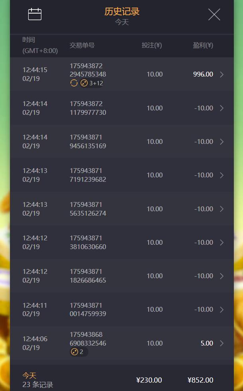Click the 交易单号 column header
243x391 pixels.
pyautogui.click(x=82, y=45)
